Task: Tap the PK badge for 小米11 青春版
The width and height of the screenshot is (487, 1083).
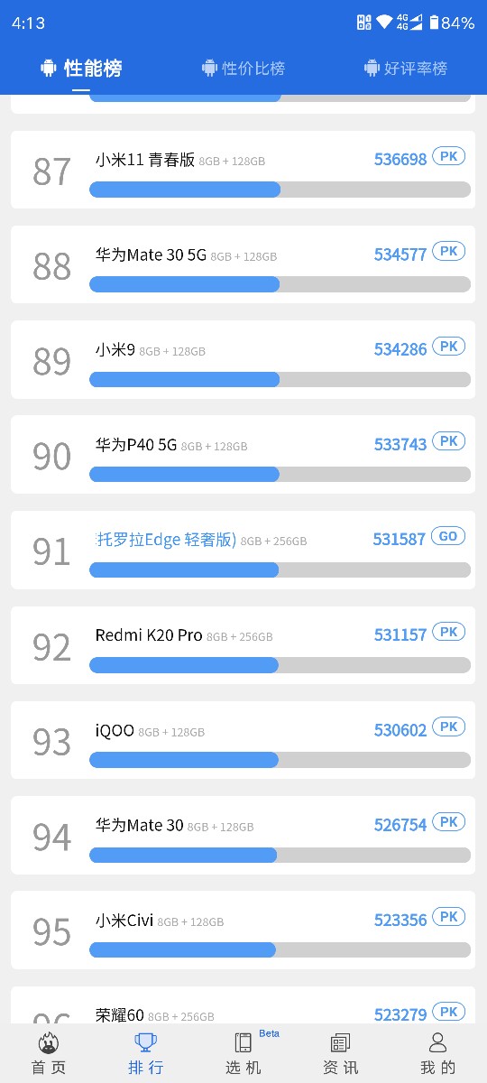Action: pyautogui.click(x=448, y=156)
